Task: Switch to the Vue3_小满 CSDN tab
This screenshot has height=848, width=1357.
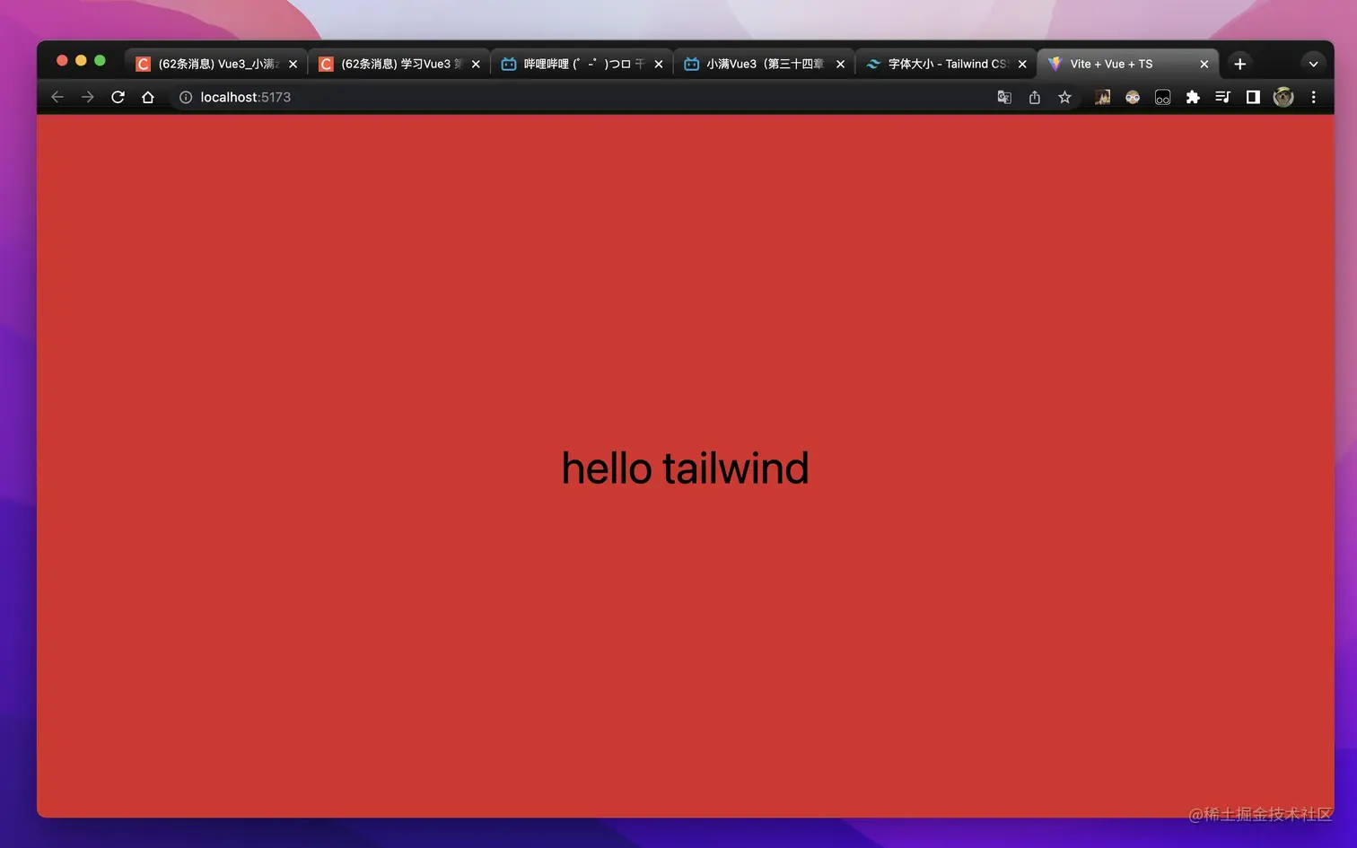Action: pos(216,64)
